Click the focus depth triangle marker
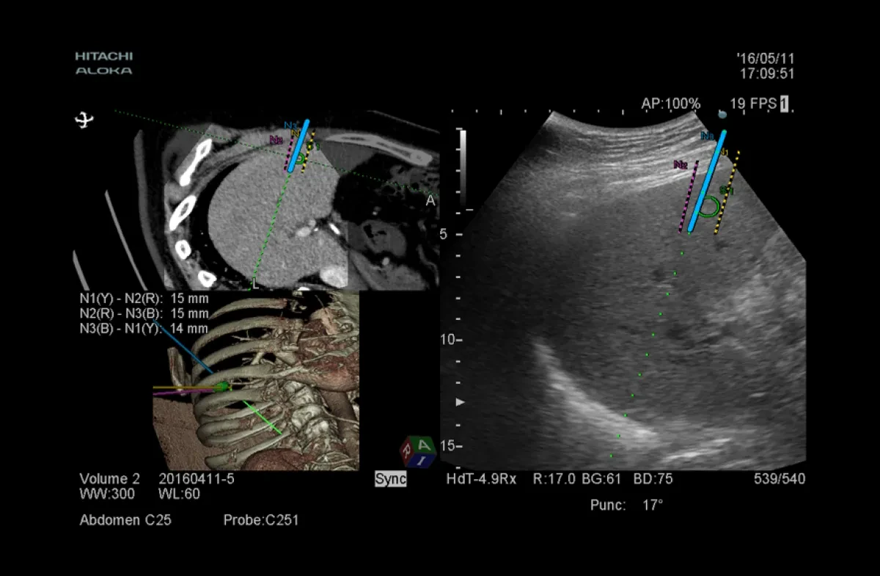880x576 pixels. click(461, 402)
